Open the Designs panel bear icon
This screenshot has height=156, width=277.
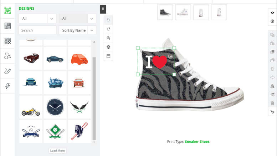click(7, 11)
